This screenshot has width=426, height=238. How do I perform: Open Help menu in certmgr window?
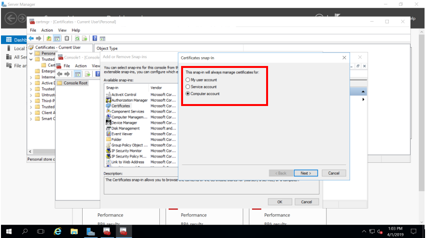pos(76,30)
